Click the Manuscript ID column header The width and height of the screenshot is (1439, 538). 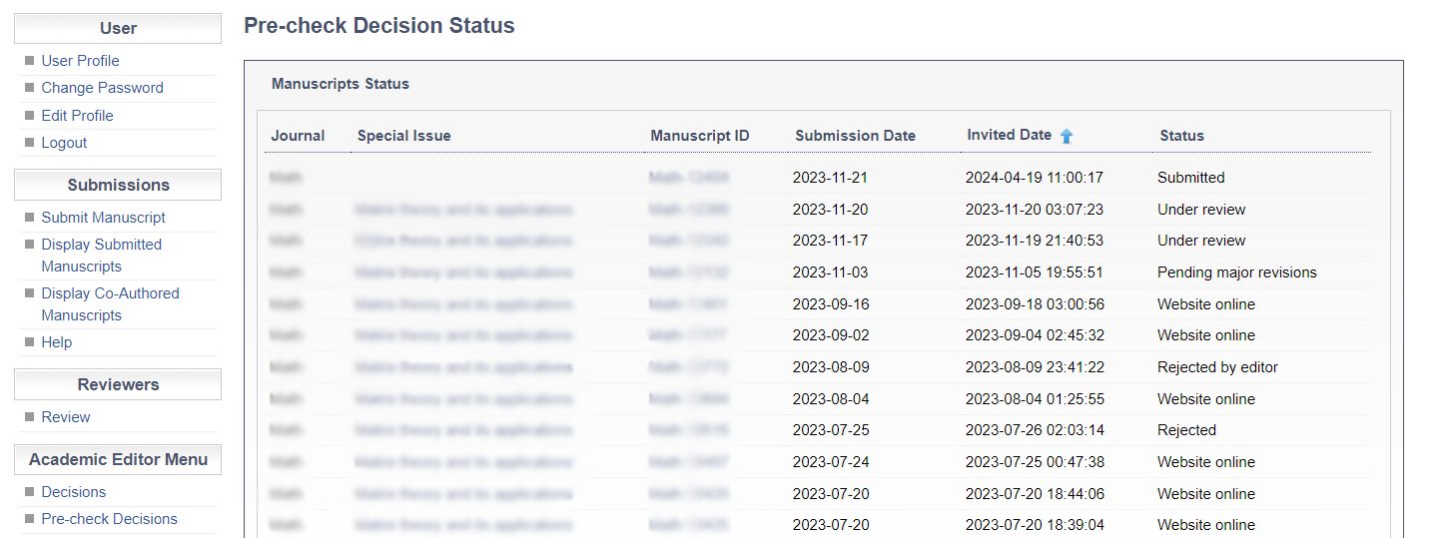click(x=699, y=136)
